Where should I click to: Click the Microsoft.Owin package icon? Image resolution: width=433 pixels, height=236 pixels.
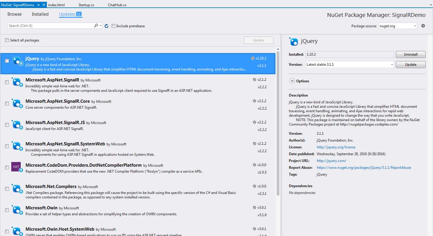coord(17,210)
